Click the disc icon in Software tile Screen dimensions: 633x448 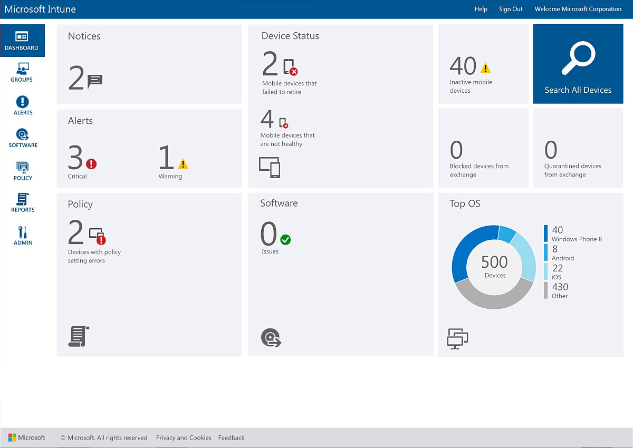coord(271,338)
